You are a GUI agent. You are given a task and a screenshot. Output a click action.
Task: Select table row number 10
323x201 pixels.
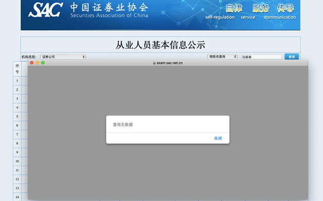[17, 161]
